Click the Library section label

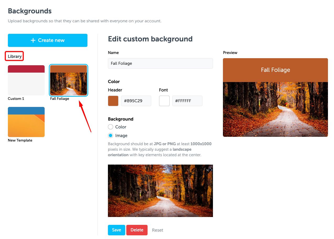(14, 56)
